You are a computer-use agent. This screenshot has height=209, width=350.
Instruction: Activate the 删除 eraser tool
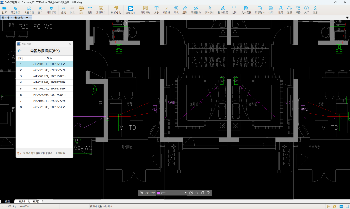[x=185, y=10]
